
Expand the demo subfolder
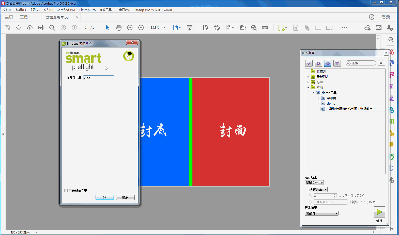point(318,104)
